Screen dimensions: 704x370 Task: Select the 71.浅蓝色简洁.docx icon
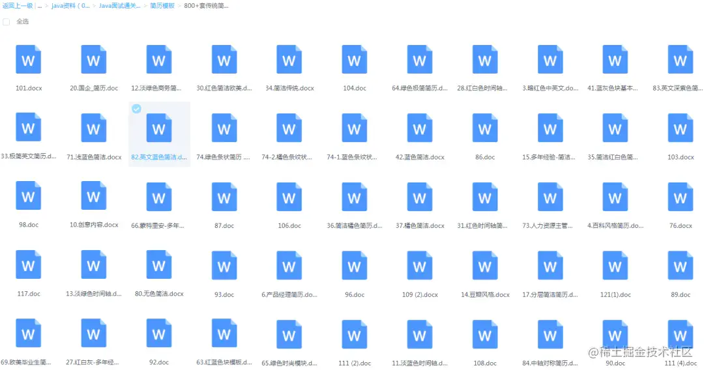pyautogui.click(x=94, y=128)
